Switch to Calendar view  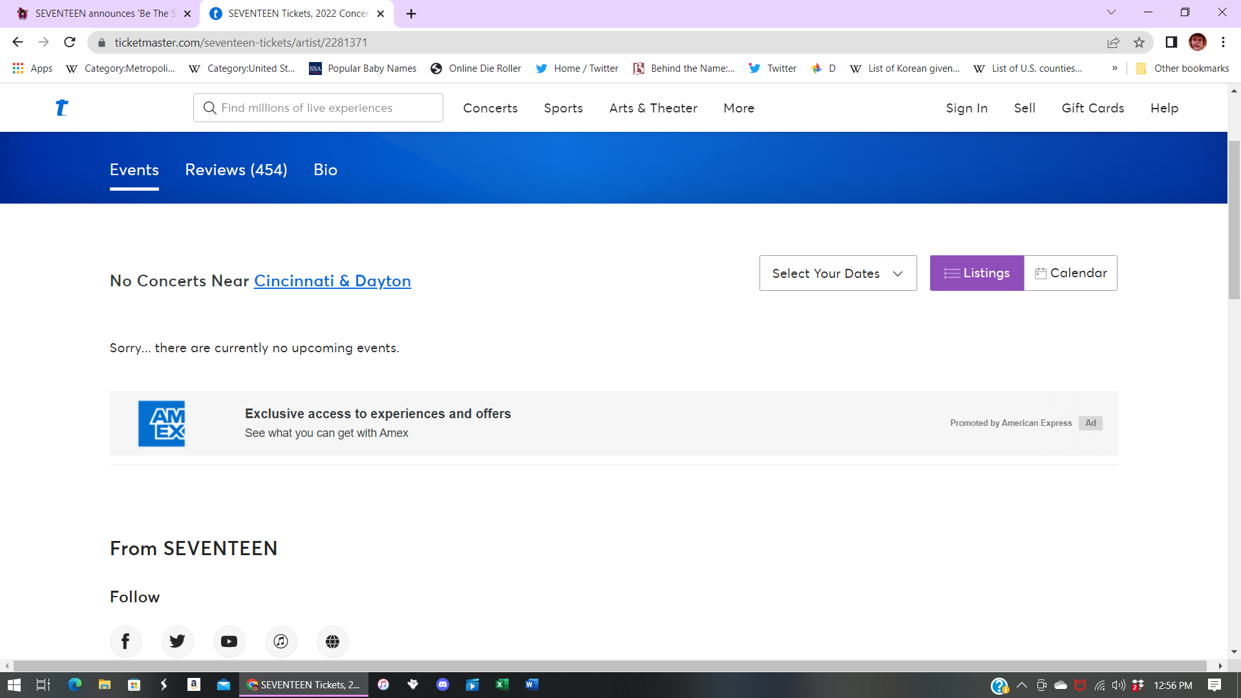tap(1071, 273)
